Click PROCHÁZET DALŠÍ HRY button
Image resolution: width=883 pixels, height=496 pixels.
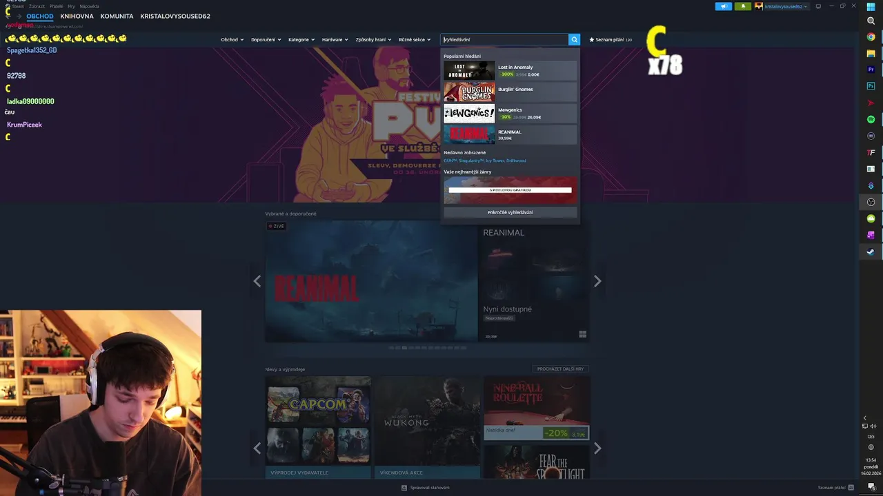560,369
